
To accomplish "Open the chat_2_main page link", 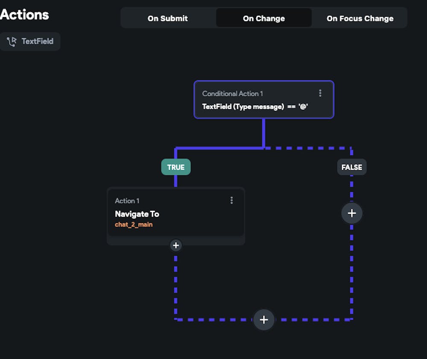I will pos(134,224).
